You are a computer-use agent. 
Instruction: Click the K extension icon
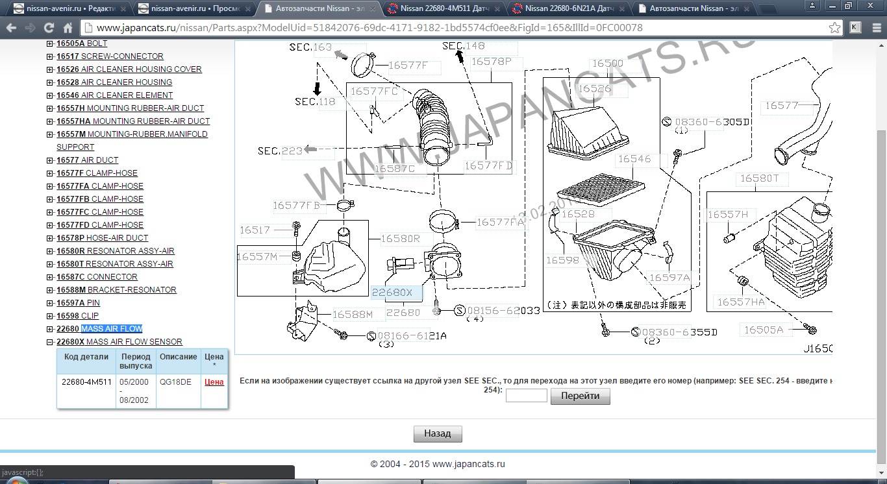[x=855, y=28]
